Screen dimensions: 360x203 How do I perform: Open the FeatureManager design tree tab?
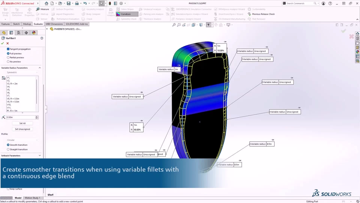[4, 33]
